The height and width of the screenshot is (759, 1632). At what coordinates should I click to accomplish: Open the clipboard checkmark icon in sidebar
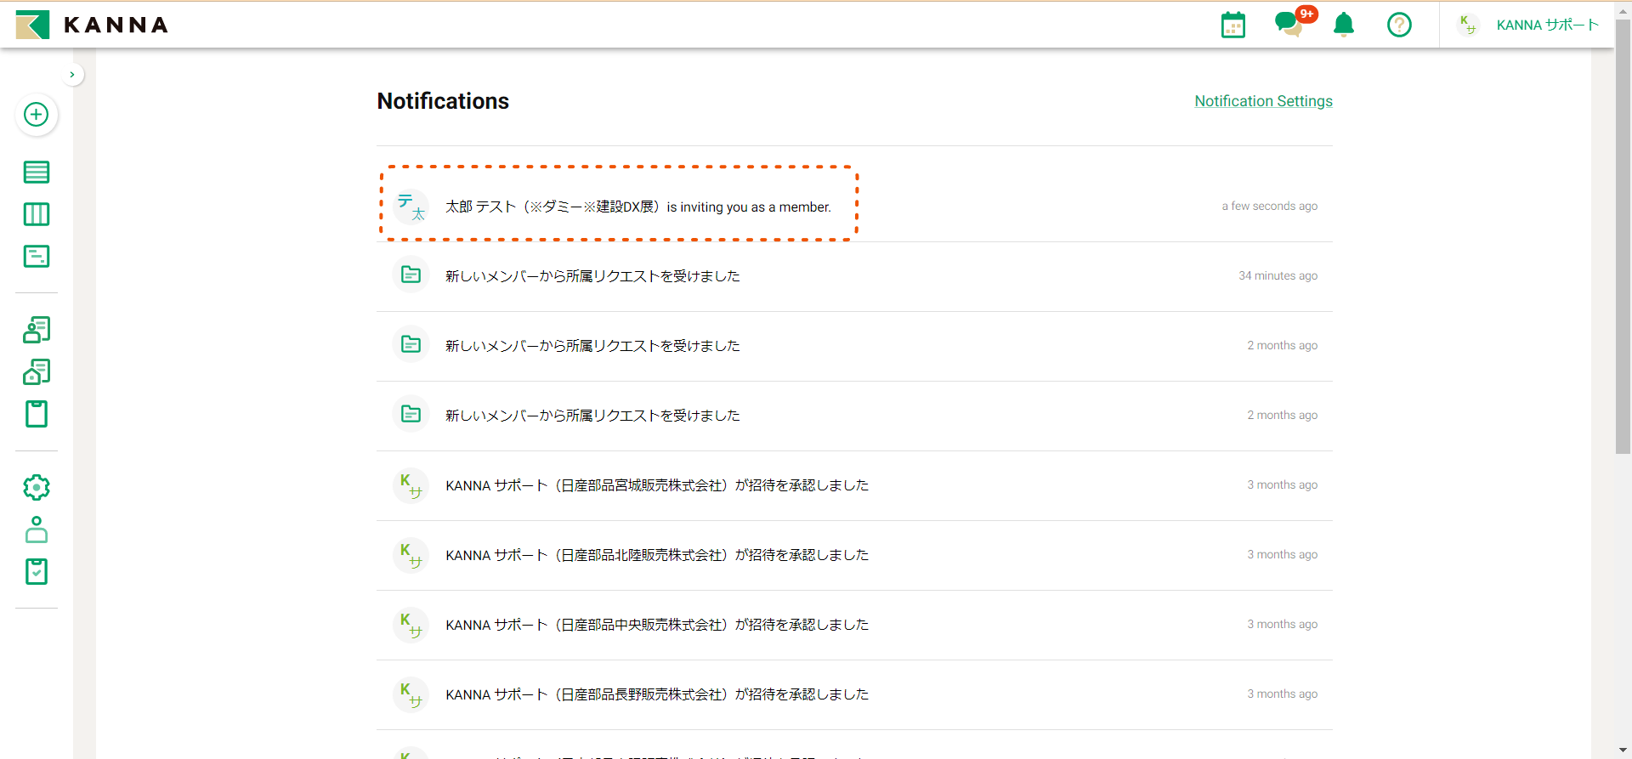(x=36, y=572)
